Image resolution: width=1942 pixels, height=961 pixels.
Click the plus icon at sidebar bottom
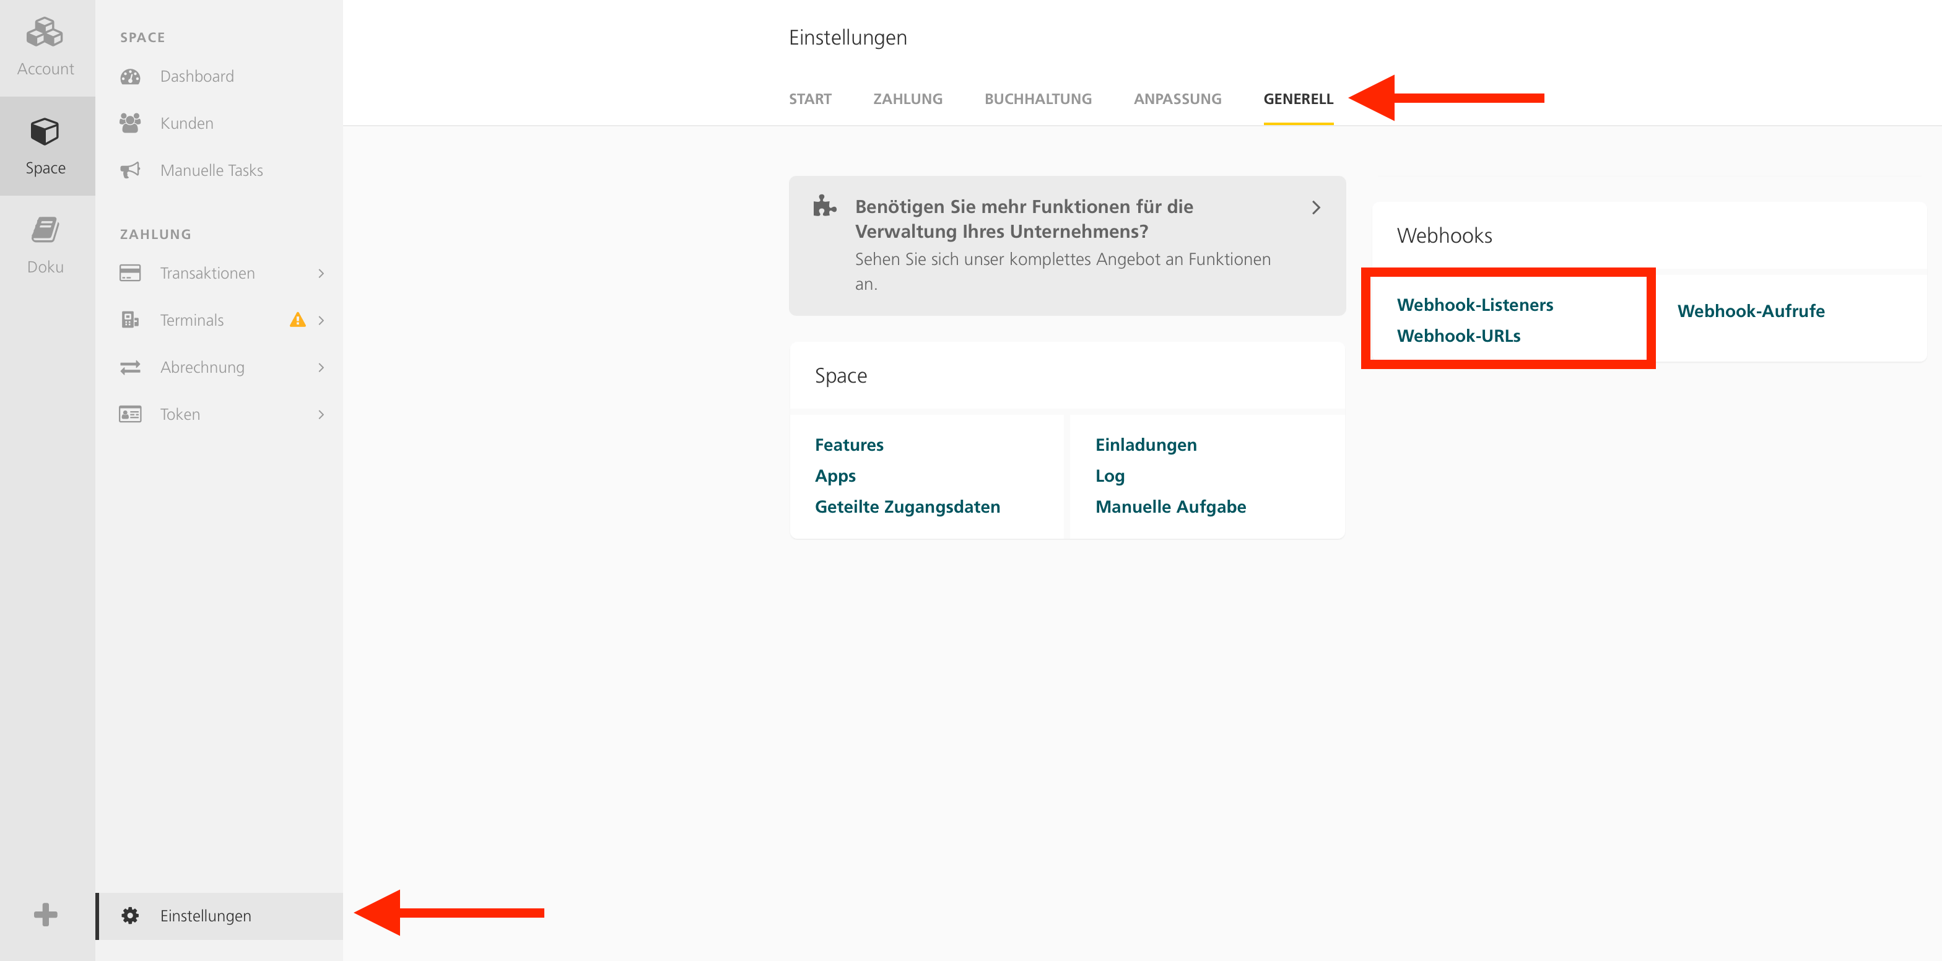click(45, 915)
